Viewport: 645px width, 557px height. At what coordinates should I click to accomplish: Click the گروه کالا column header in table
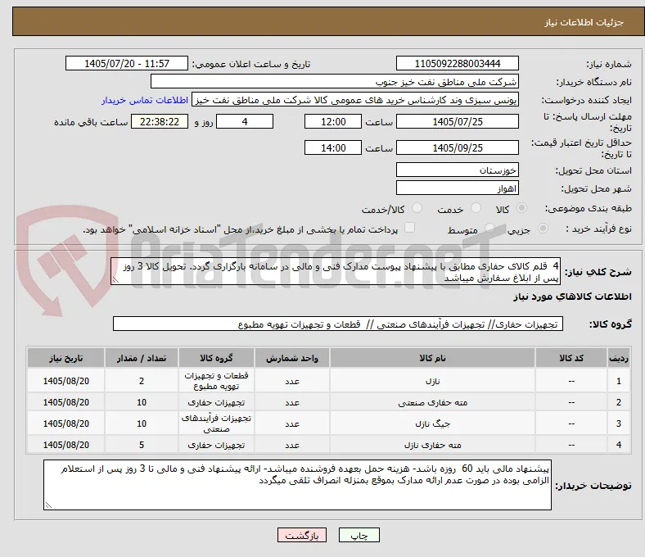click(216, 358)
